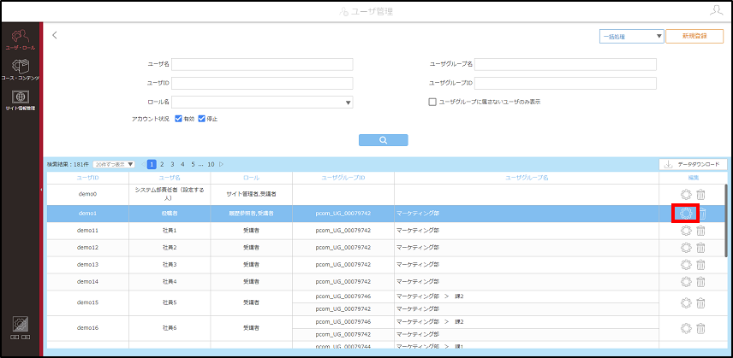Select the demo0 user ID cell
Image resolution: width=733 pixels, height=358 pixels.
(x=87, y=195)
